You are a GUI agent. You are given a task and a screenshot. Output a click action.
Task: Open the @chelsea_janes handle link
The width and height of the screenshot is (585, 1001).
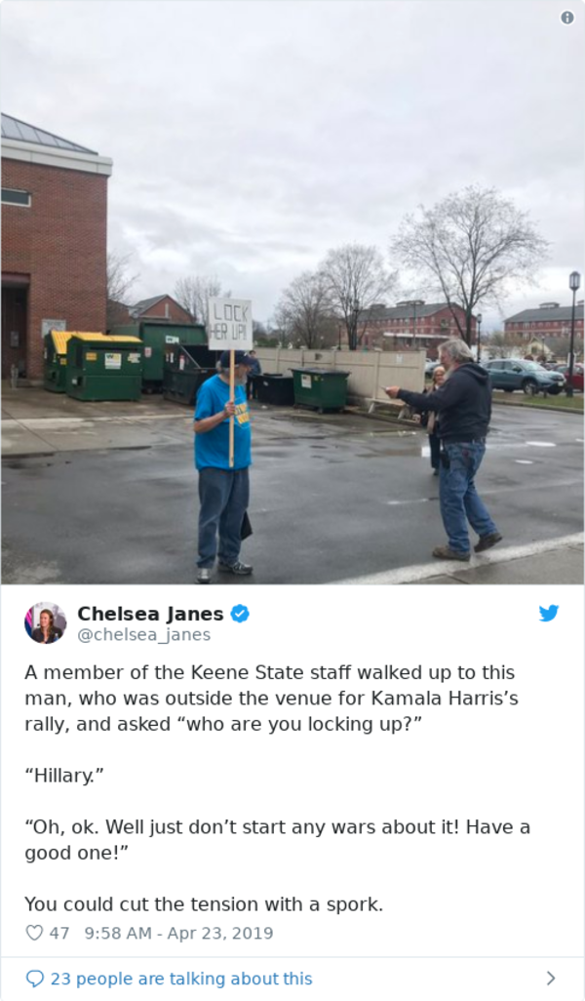143,634
